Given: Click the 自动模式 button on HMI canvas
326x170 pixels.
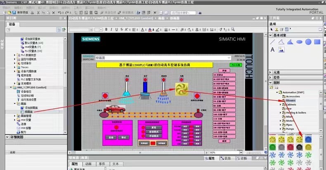Looking at the screenshot, I should [154, 132].
